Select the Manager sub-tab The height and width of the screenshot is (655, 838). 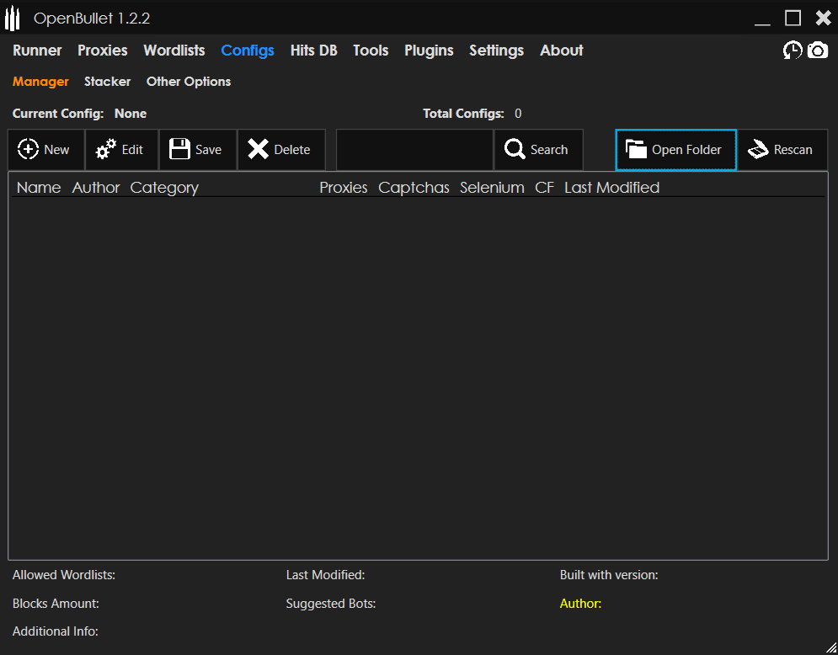(x=40, y=81)
